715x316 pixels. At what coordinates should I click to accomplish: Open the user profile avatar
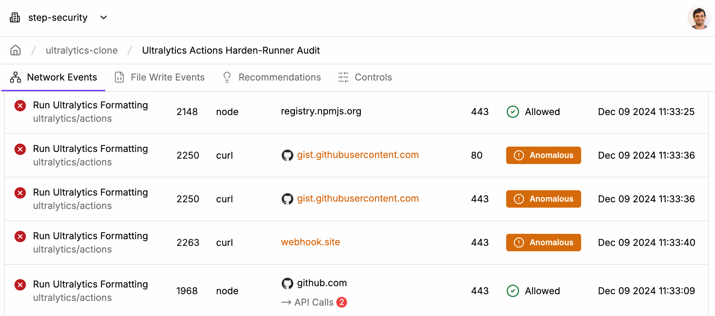(x=699, y=18)
